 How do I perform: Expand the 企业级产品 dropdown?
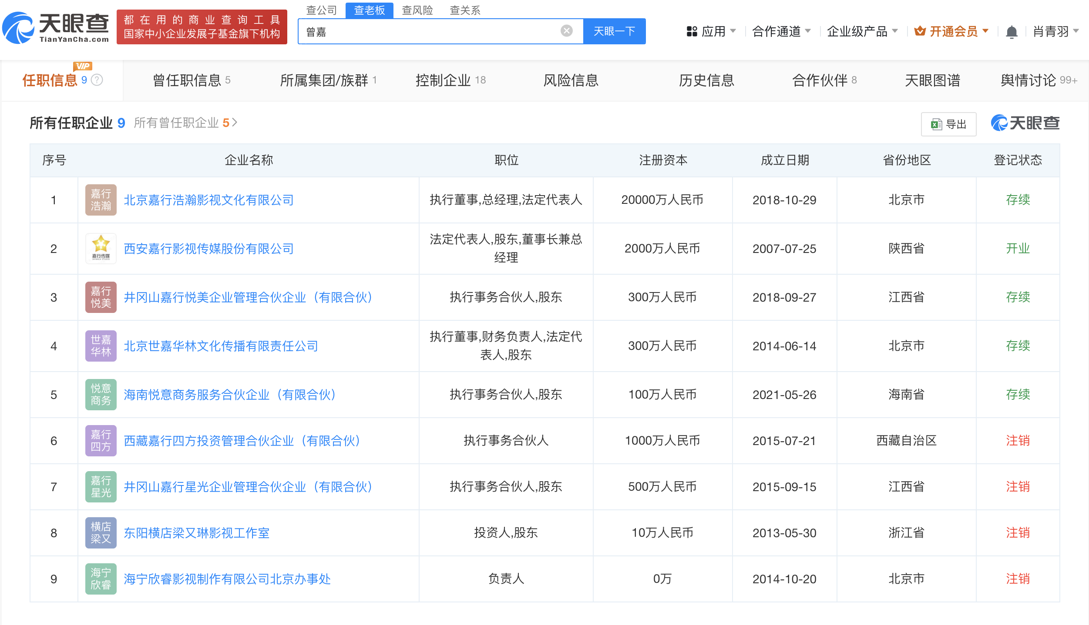860,31
